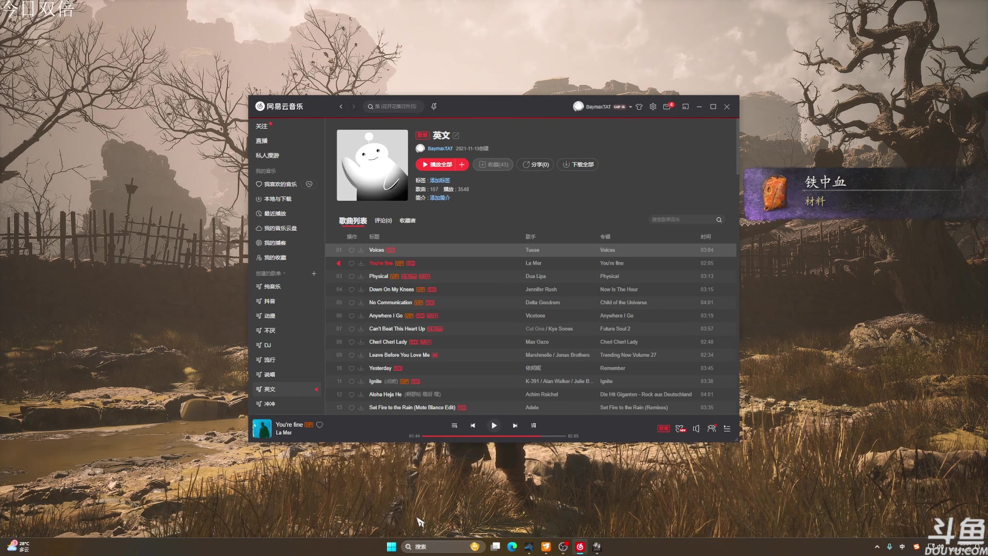This screenshot has height=556, width=988.
Task: Open the plus menu next to 播放全部
Action: coord(462,165)
